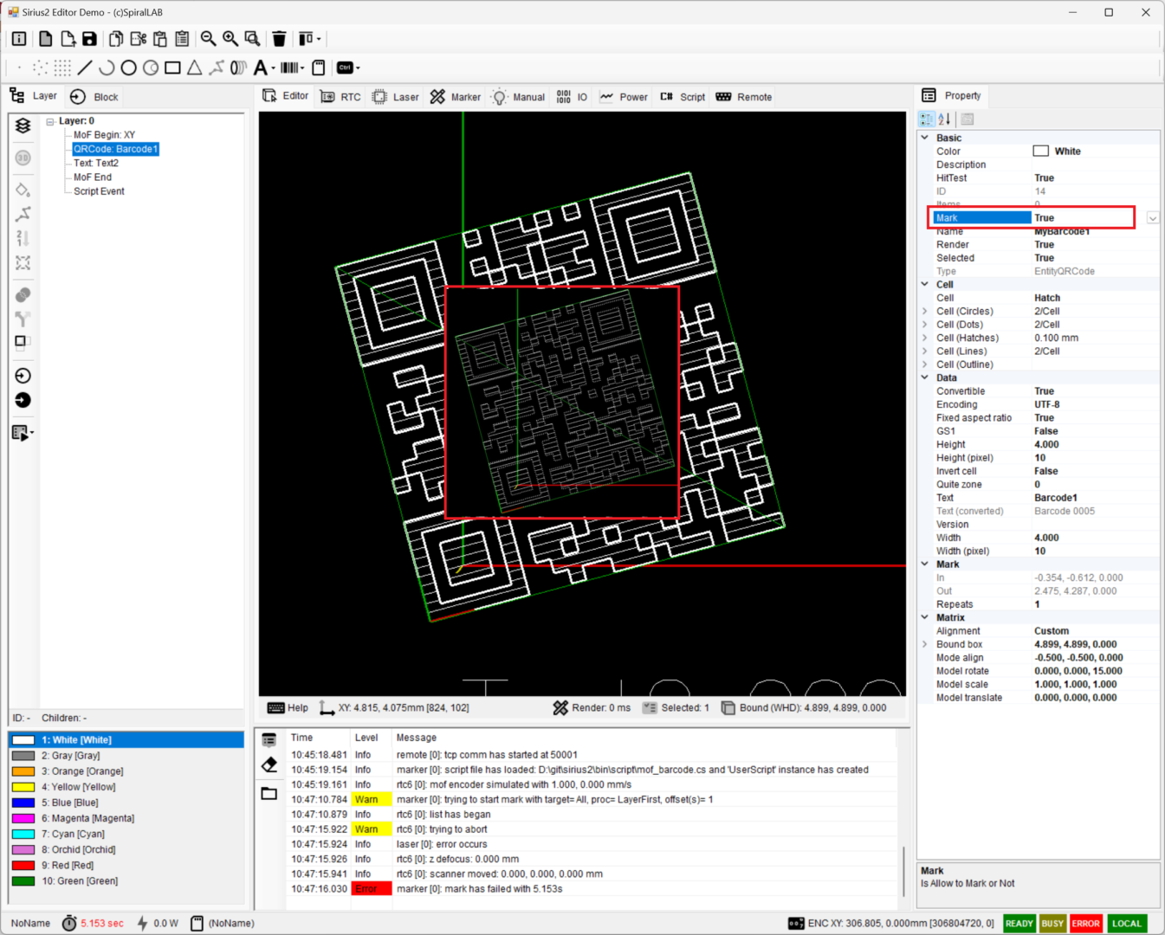The width and height of the screenshot is (1165, 935).
Task: Click the Delete trash can icon
Action: [x=279, y=39]
